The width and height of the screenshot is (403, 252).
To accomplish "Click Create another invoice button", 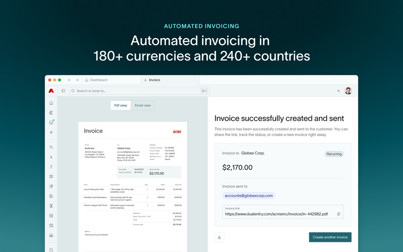I will point(330,237).
